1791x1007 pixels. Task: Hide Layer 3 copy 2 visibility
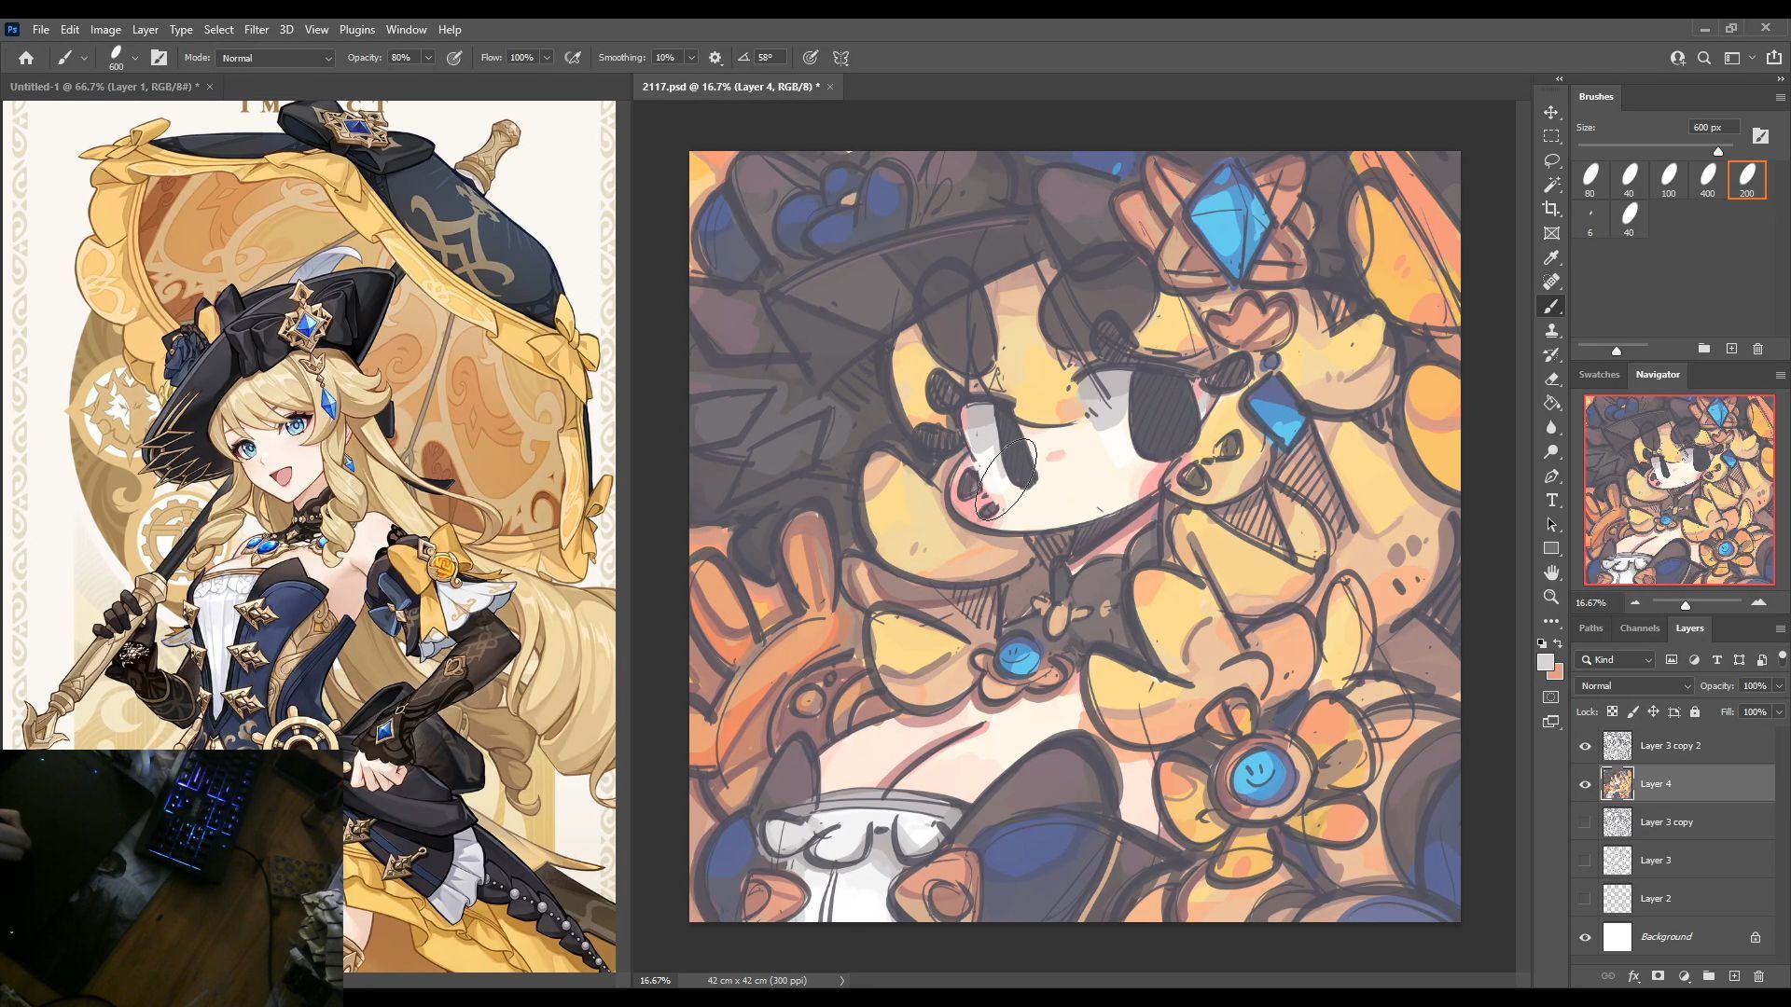pos(1585,746)
